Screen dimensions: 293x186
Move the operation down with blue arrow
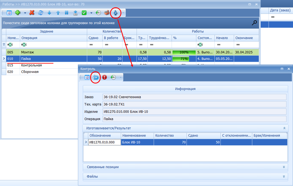[x=49, y=13]
